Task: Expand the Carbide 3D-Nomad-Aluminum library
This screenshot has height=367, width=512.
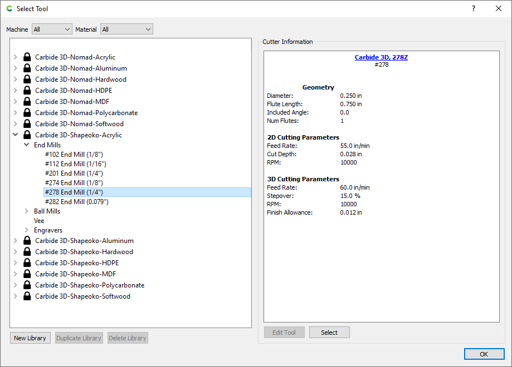Action: click(x=16, y=68)
